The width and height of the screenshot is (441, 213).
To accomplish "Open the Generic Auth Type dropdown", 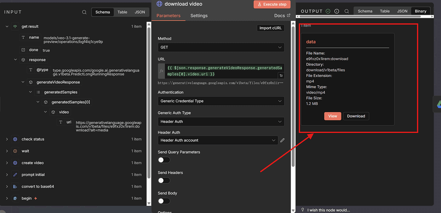I will tap(221, 122).
